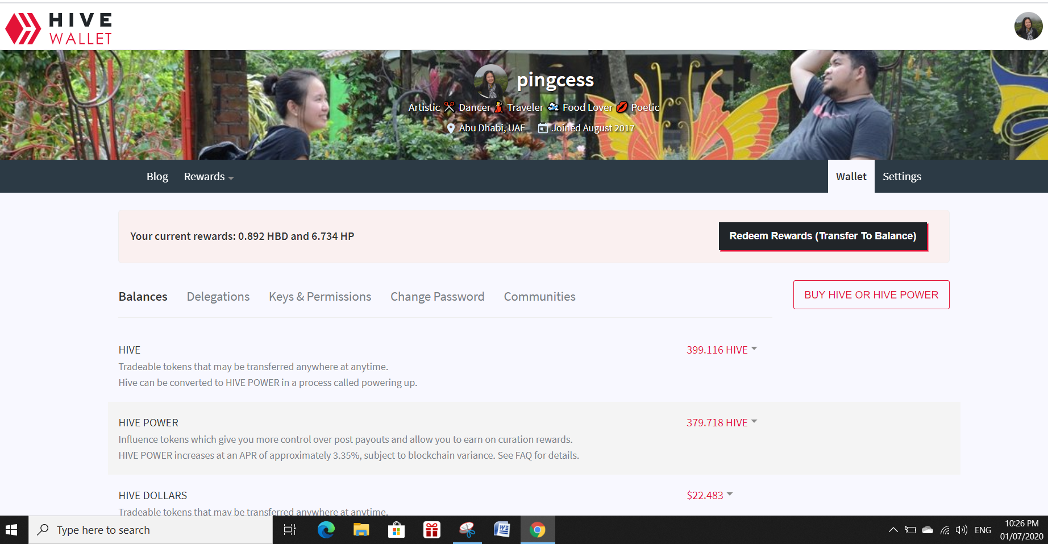Image resolution: width=1048 pixels, height=544 pixels.
Task: Click the pingcess username heading
Action: click(x=555, y=80)
